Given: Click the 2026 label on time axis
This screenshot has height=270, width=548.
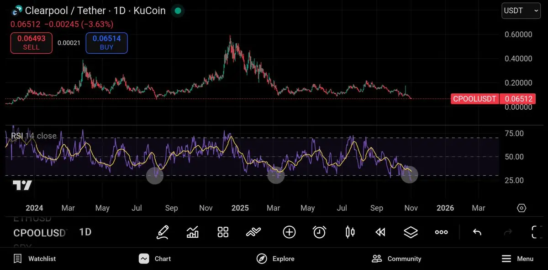Looking at the screenshot, I should 445,208.
